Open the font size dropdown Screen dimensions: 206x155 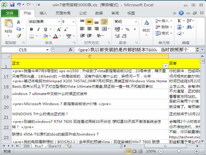click(73, 22)
